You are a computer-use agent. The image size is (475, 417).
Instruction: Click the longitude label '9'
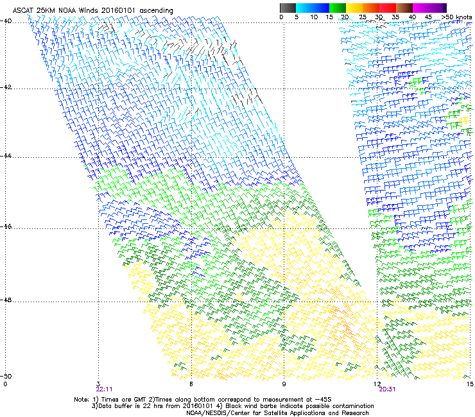tap(284, 384)
